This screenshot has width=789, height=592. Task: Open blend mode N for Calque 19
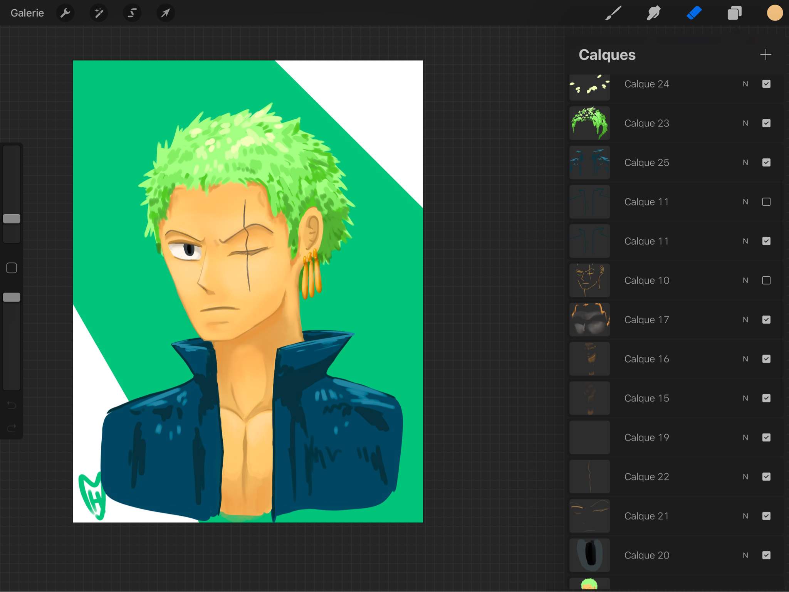745,438
